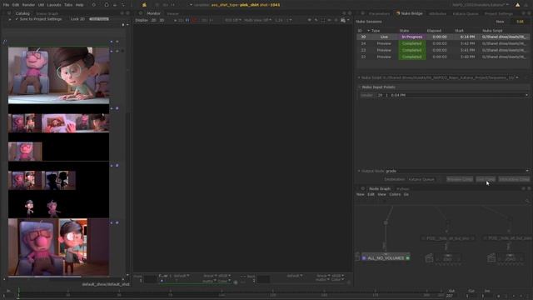
Task: Click the Monitor snapshot layers icon
Action: pos(342,20)
